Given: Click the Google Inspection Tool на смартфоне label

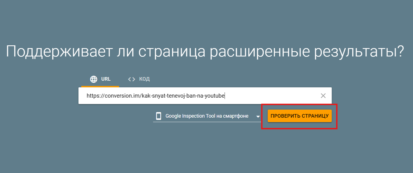Looking at the screenshot, I should point(207,116).
